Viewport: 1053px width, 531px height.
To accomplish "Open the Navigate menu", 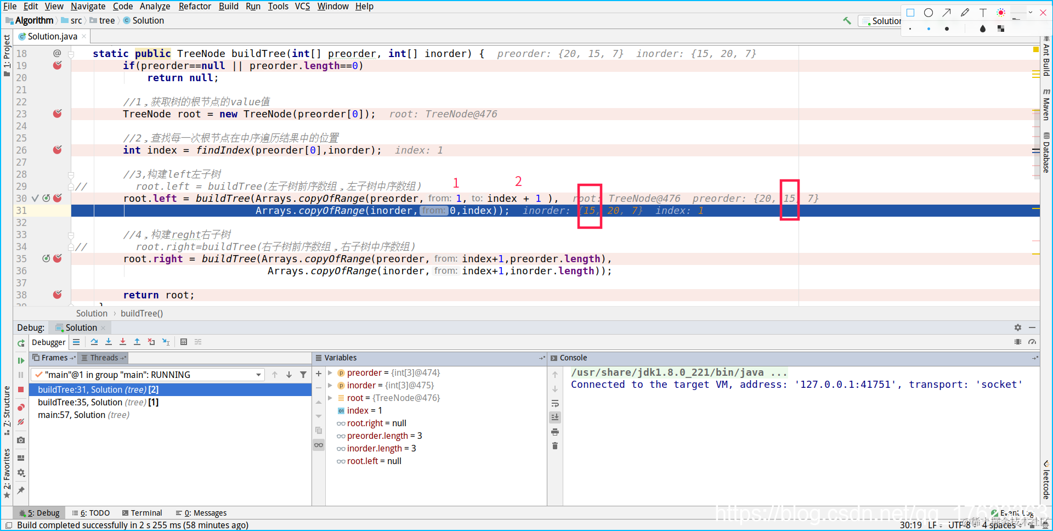I will 88,7.
